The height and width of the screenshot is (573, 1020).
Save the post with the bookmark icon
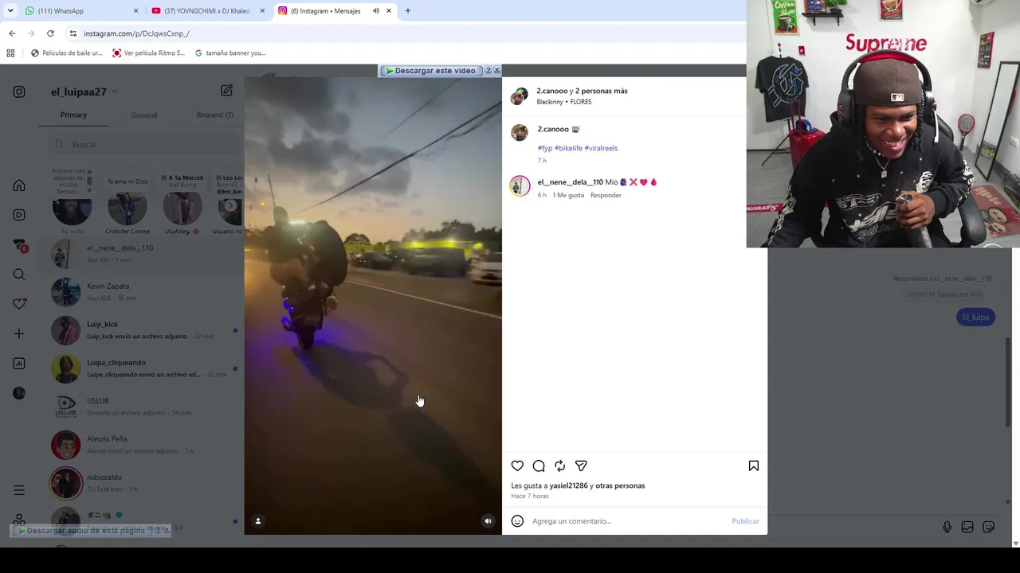point(754,466)
